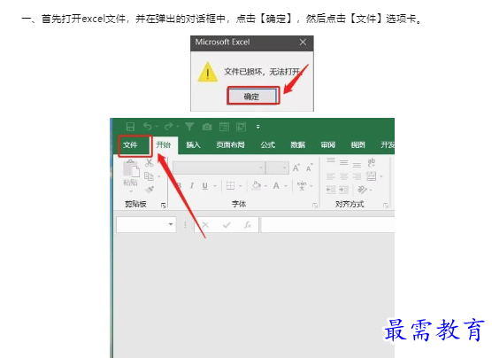Expand the Borders dropdown arrow
The width and height of the screenshot is (492, 358).
point(241,186)
